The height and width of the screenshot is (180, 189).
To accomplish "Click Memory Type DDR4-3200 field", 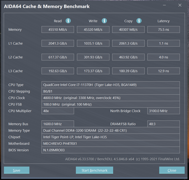I will tap(111, 130).
